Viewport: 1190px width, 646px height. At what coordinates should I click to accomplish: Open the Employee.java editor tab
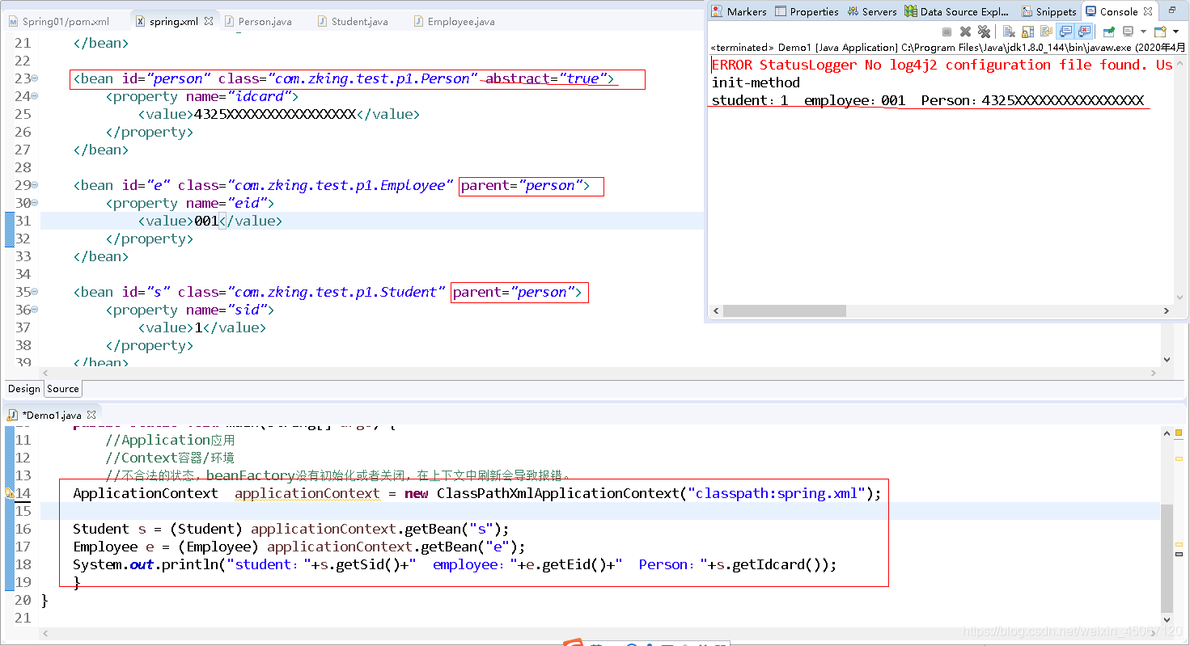pos(454,21)
